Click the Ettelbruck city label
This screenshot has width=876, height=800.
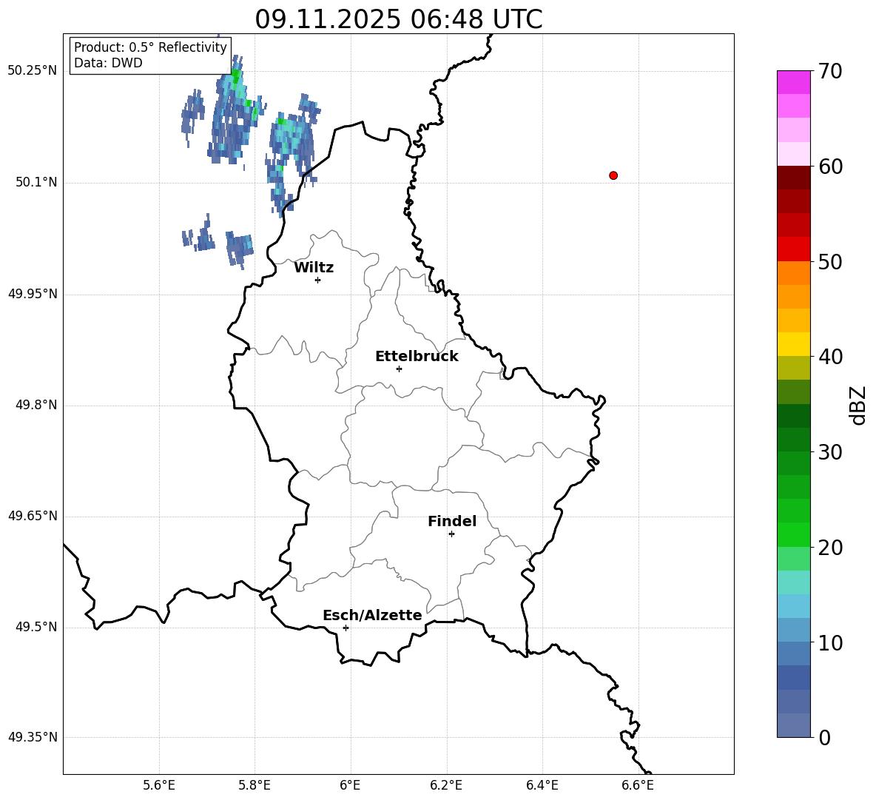pyautogui.click(x=417, y=357)
